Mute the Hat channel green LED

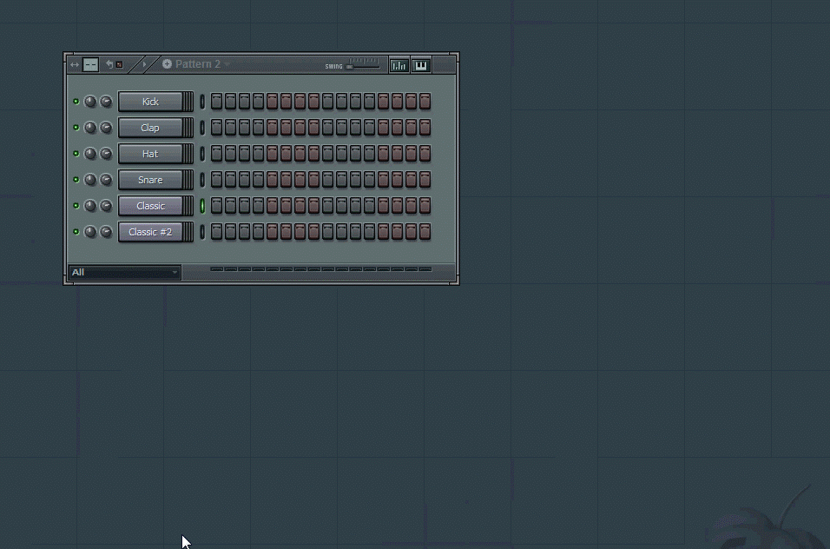(76, 154)
